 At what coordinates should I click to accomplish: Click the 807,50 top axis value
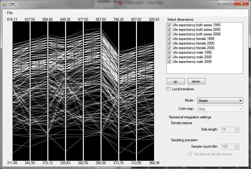coord(136,20)
